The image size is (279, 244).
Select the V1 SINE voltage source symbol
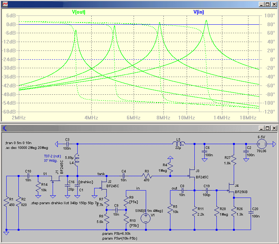[146, 217]
